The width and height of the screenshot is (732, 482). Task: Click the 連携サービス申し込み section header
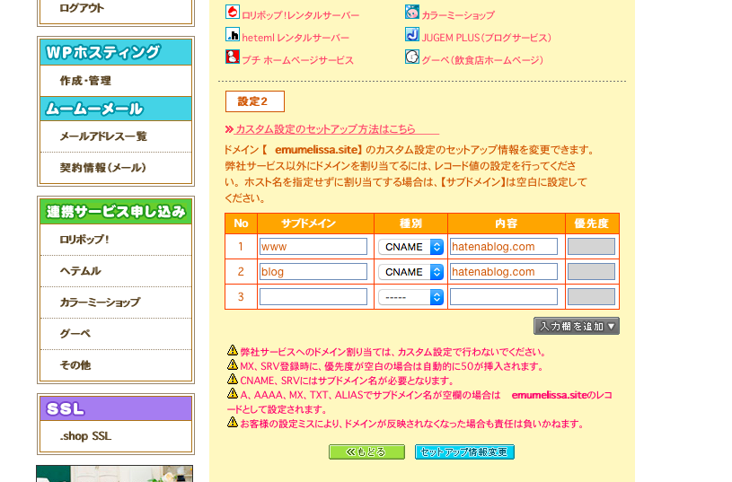tap(116, 212)
